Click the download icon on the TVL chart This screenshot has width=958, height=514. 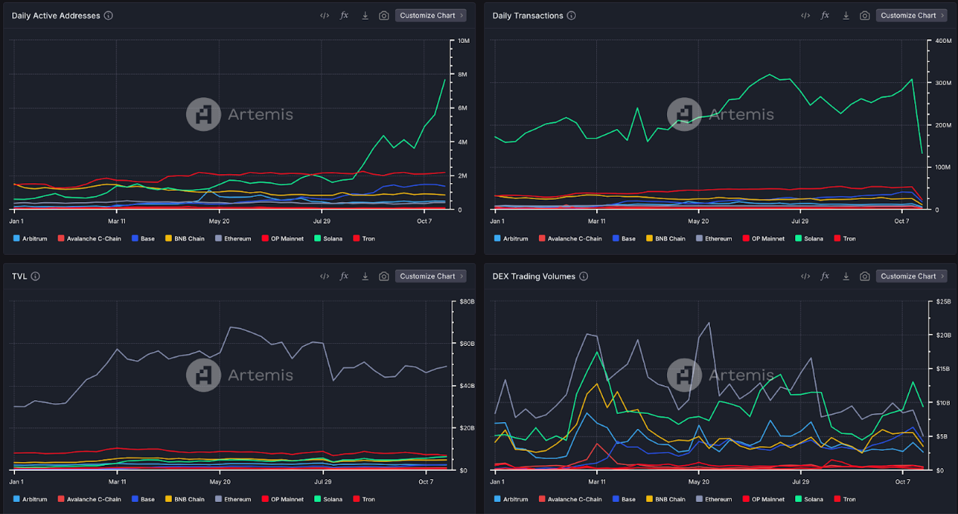tap(366, 276)
